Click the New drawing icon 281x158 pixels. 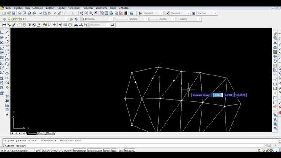click(x=4, y=14)
